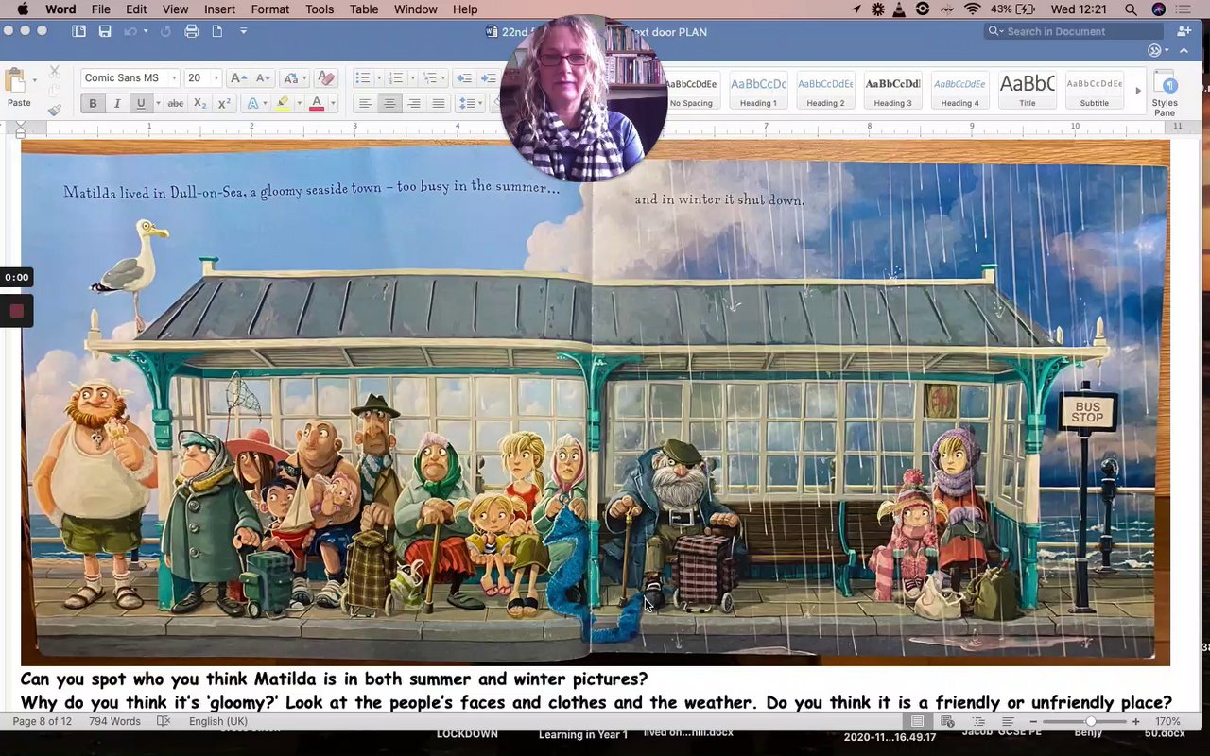Screen dimensions: 1210x756
Task: Open the Format menu
Action: click(270, 9)
